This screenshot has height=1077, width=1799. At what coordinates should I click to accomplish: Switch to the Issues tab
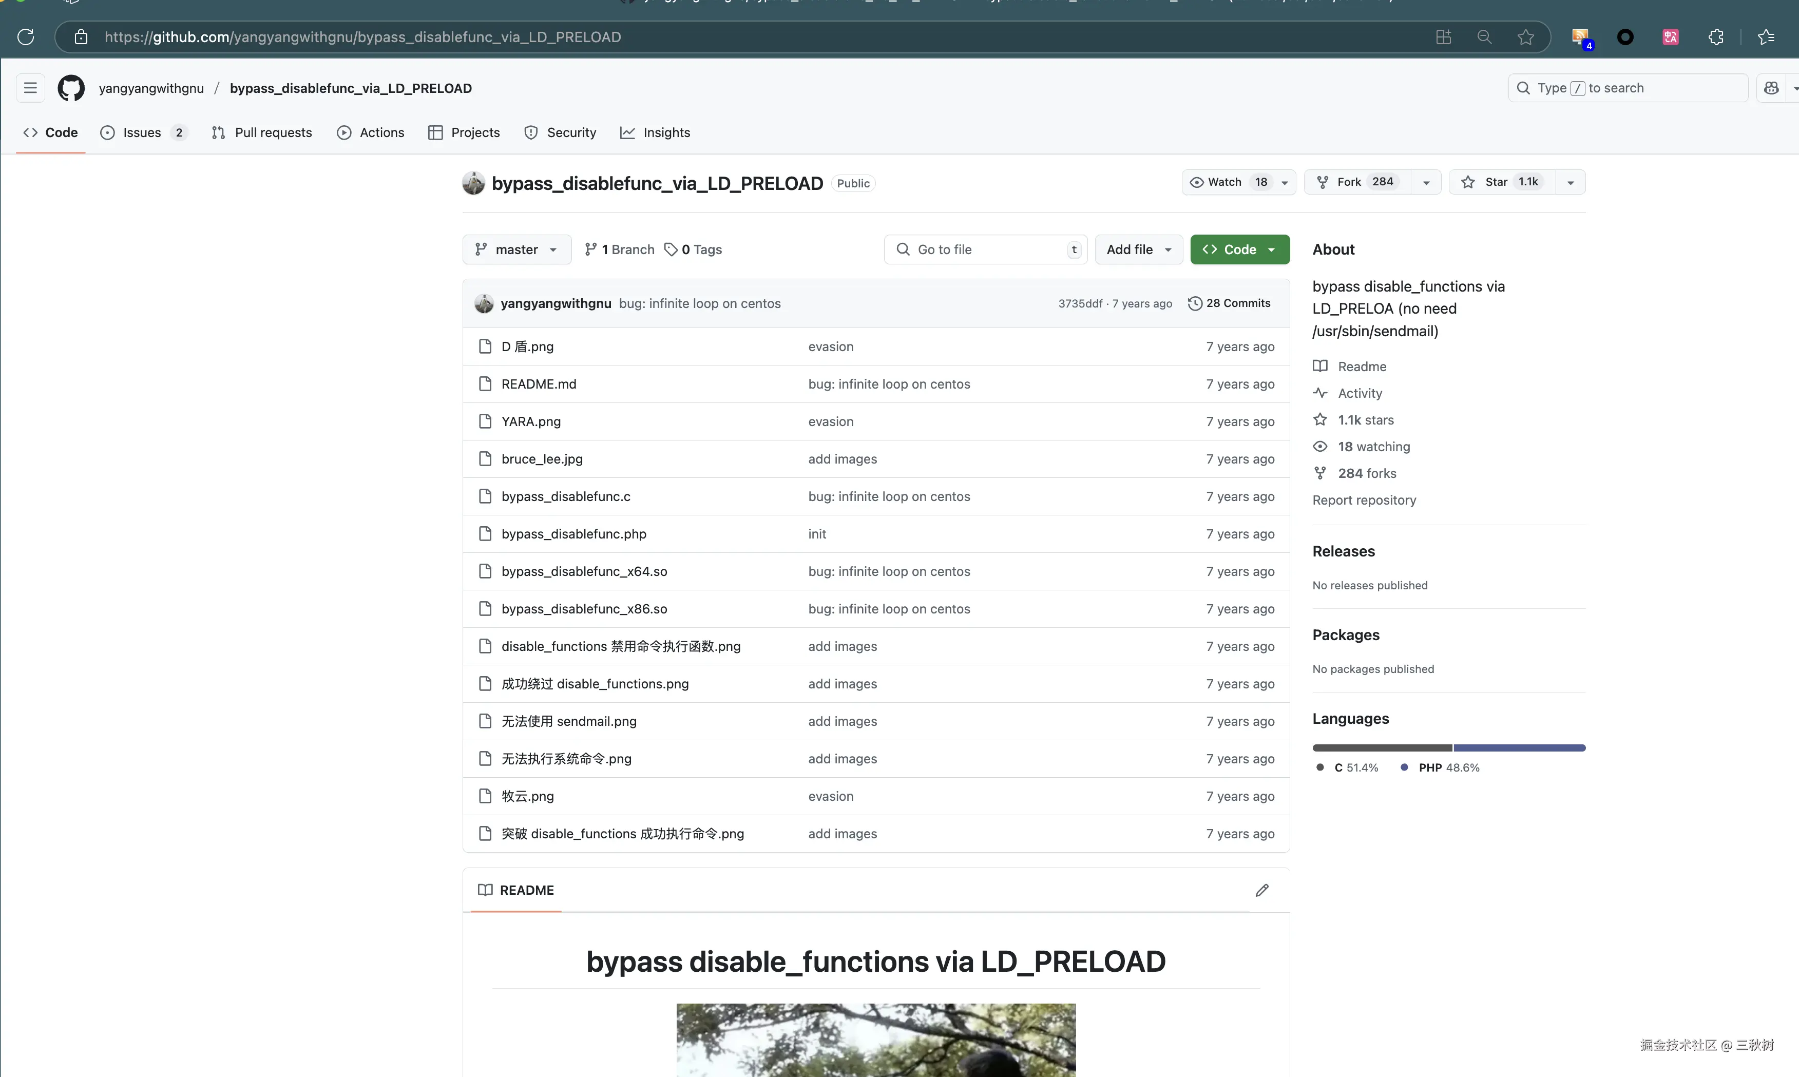pyautogui.click(x=142, y=133)
